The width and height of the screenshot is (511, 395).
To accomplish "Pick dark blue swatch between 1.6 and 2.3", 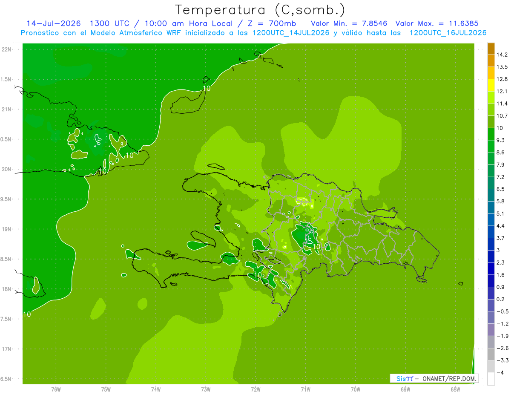I will 491,268.
